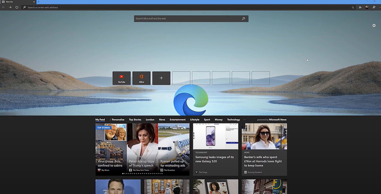Click the woman in sunglasses thumbnail
381x194 pixels.
point(264,136)
